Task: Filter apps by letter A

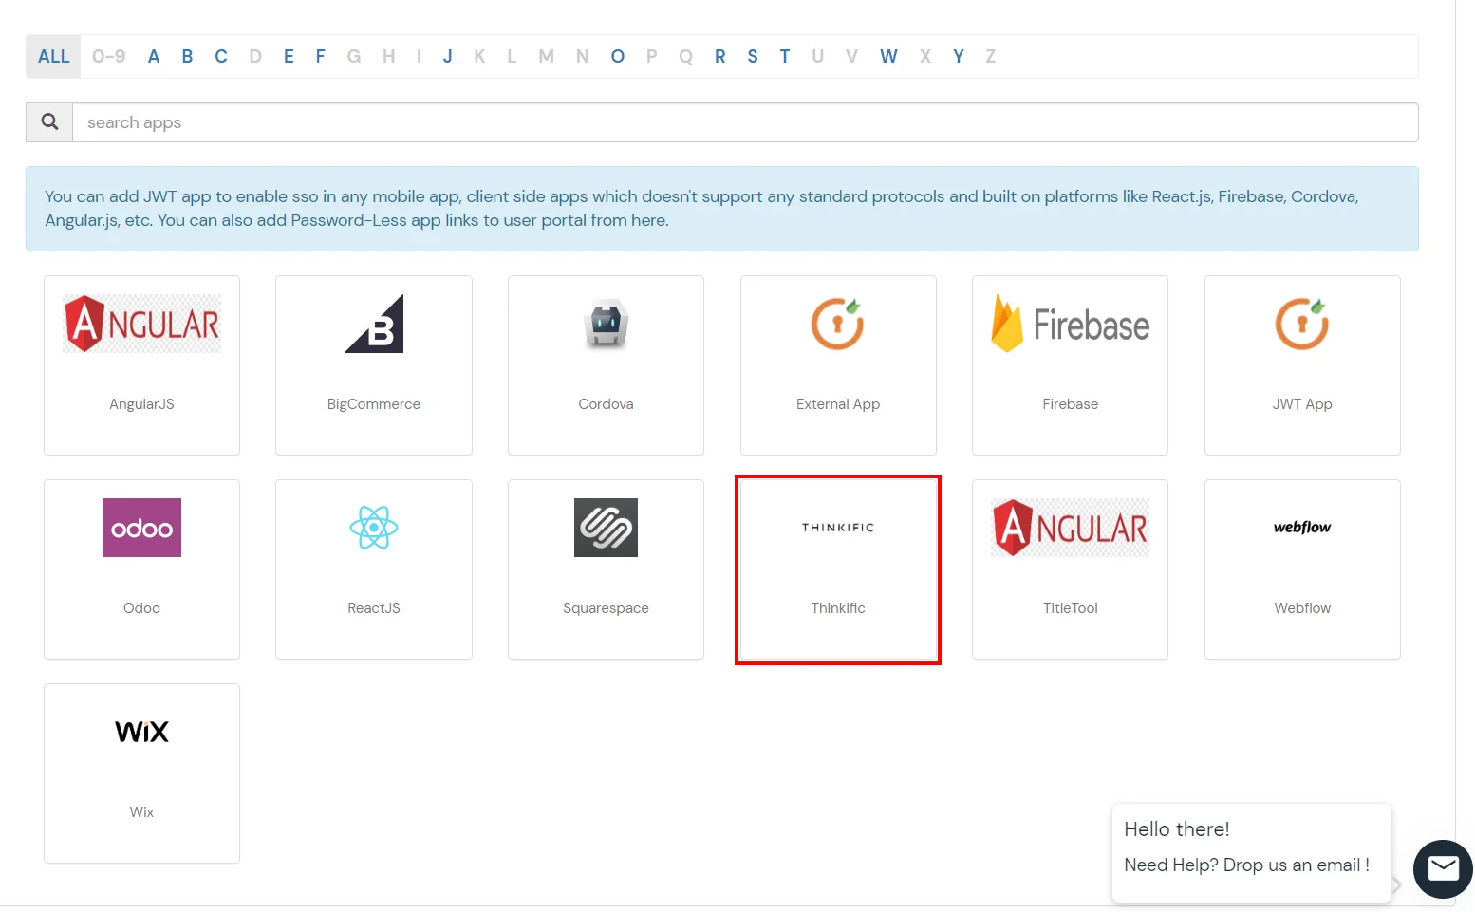Action: tap(154, 56)
